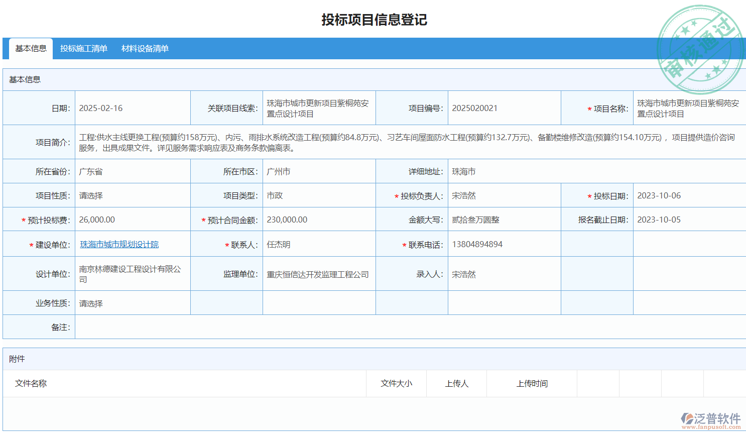Click the 所在省份 field showing 广东省
This screenshot has width=746, height=435.
pyautogui.click(x=132, y=172)
